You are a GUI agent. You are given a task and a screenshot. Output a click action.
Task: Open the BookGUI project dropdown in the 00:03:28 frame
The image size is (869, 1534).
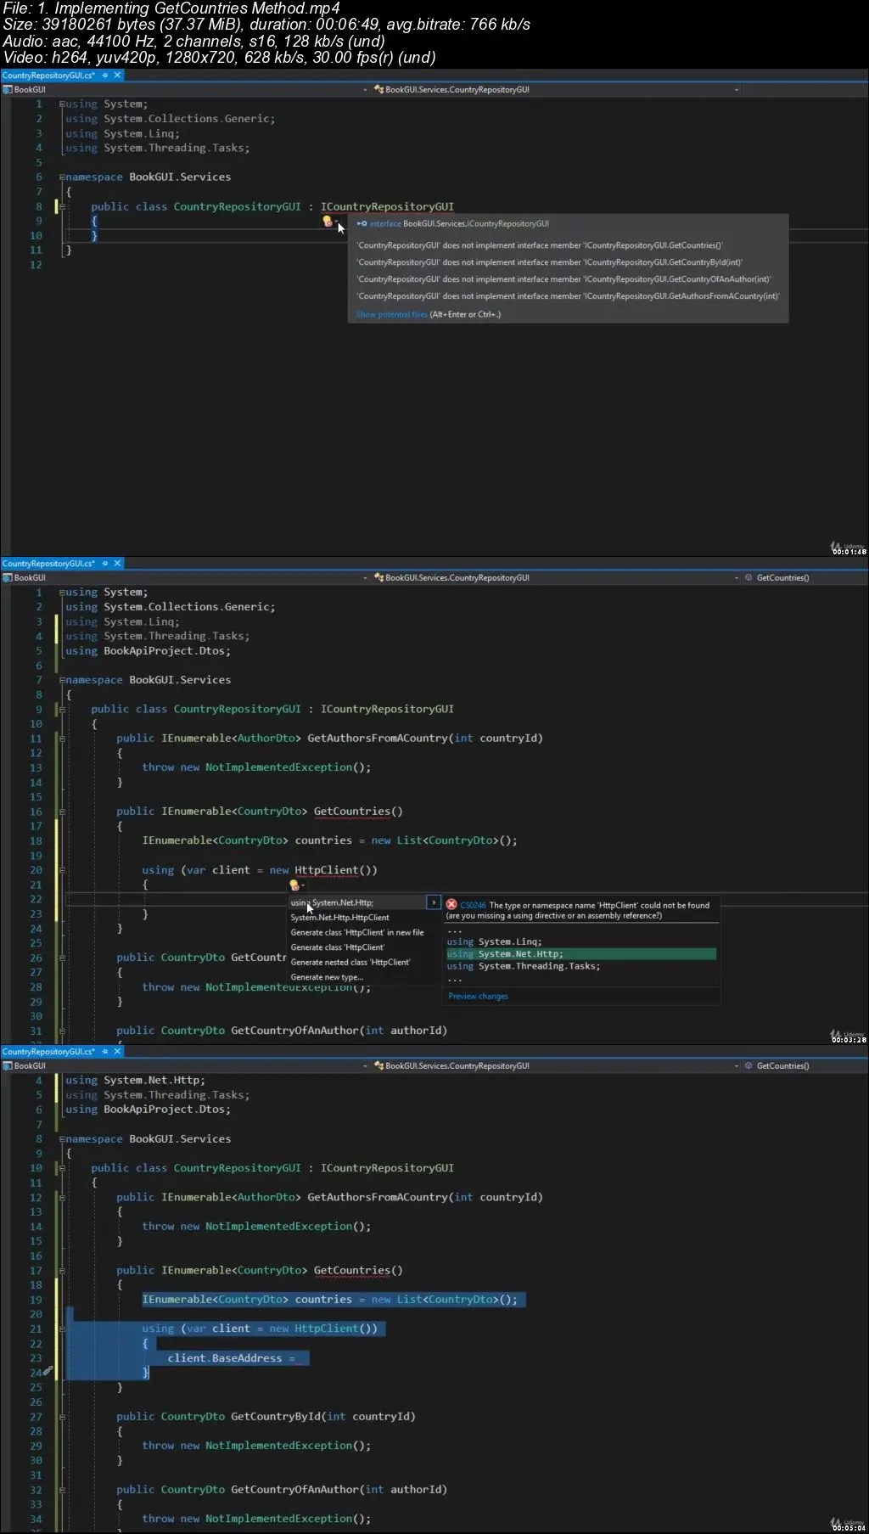366,578
